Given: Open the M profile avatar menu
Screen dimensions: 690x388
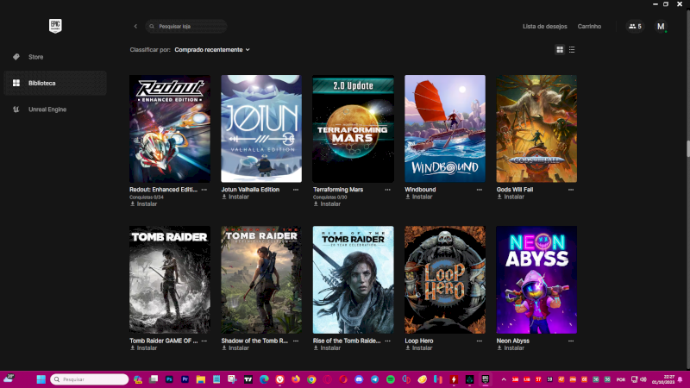Looking at the screenshot, I should pos(661,27).
